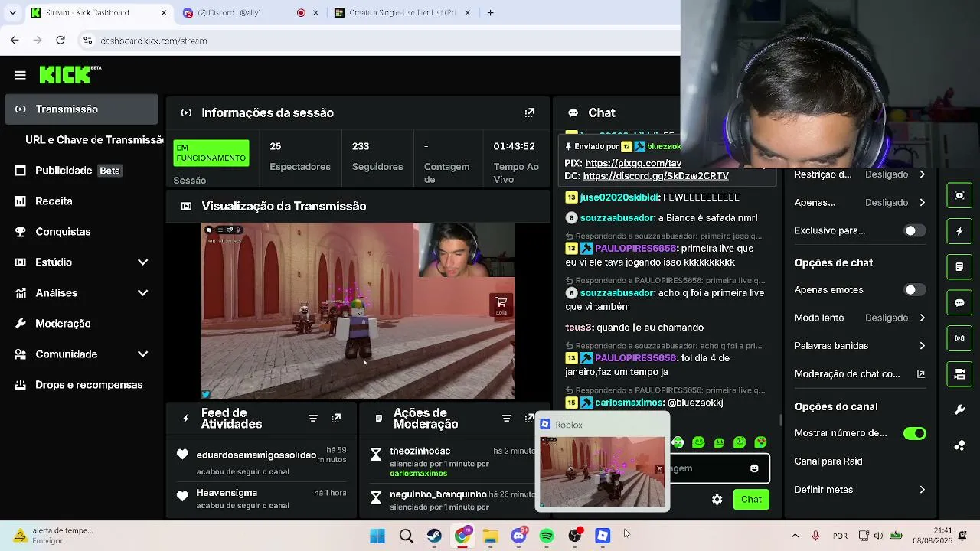Viewport: 980px width, 551px height.
Task: Click PAULOPIRES5656 username on 'primeira live que' message
Action: pyautogui.click(x=635, y=249)
